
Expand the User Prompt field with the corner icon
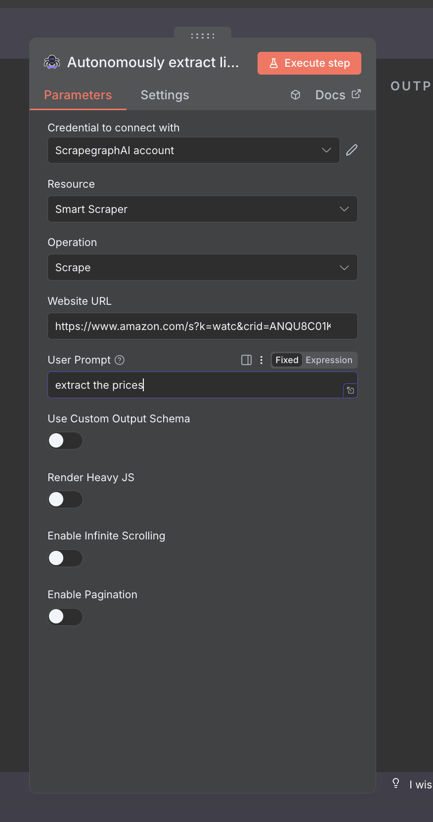pyautogui.click(x=350, y=390)
